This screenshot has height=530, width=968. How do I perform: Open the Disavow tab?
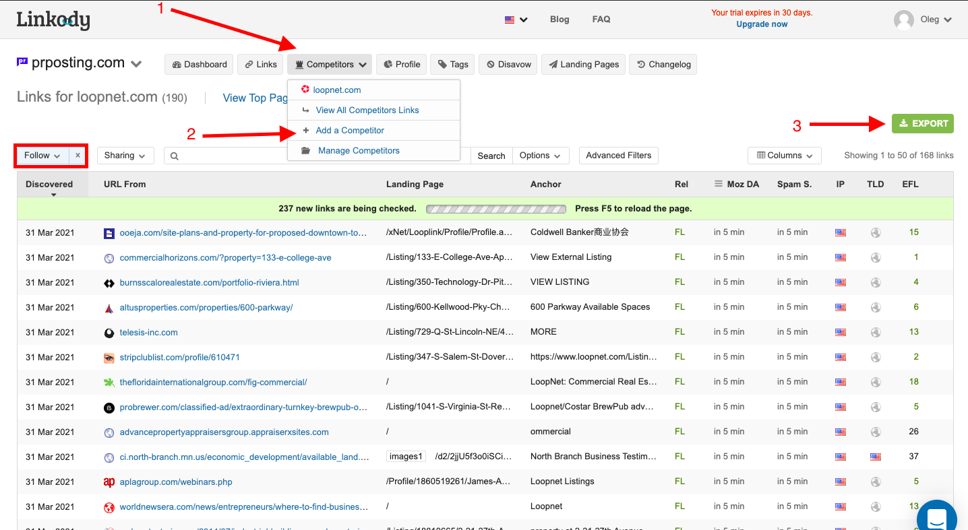coord(508,65)
